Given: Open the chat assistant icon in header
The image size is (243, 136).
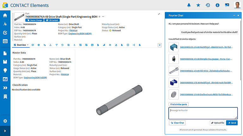Looking at the screenshot, I should coord(227,5).
